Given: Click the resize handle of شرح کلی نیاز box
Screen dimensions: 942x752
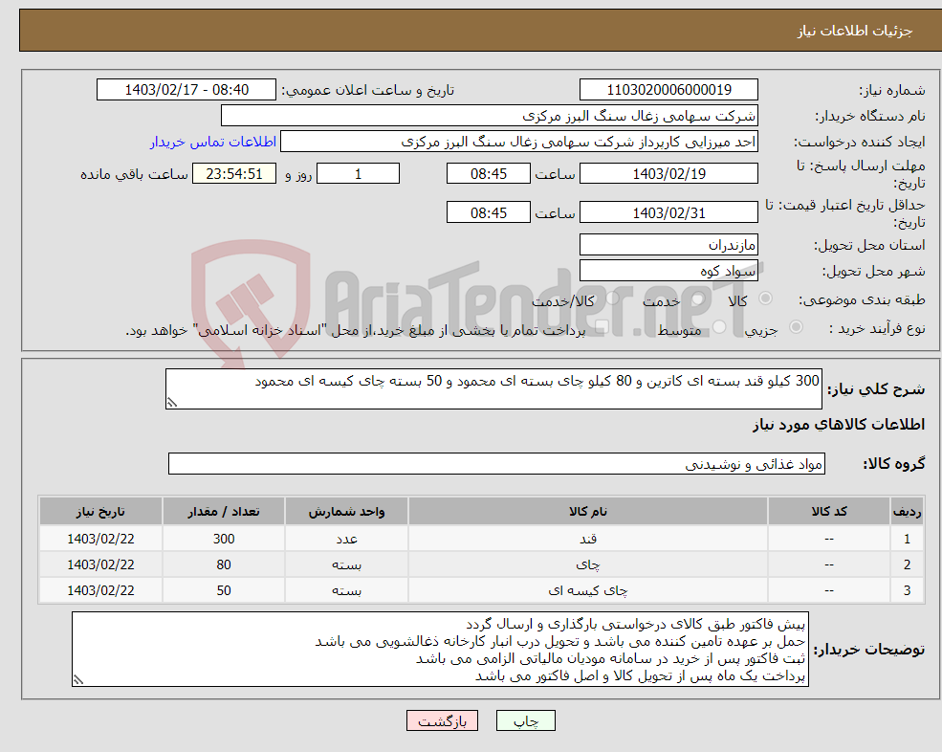Looking at the screenshot, I should point(172,403).
